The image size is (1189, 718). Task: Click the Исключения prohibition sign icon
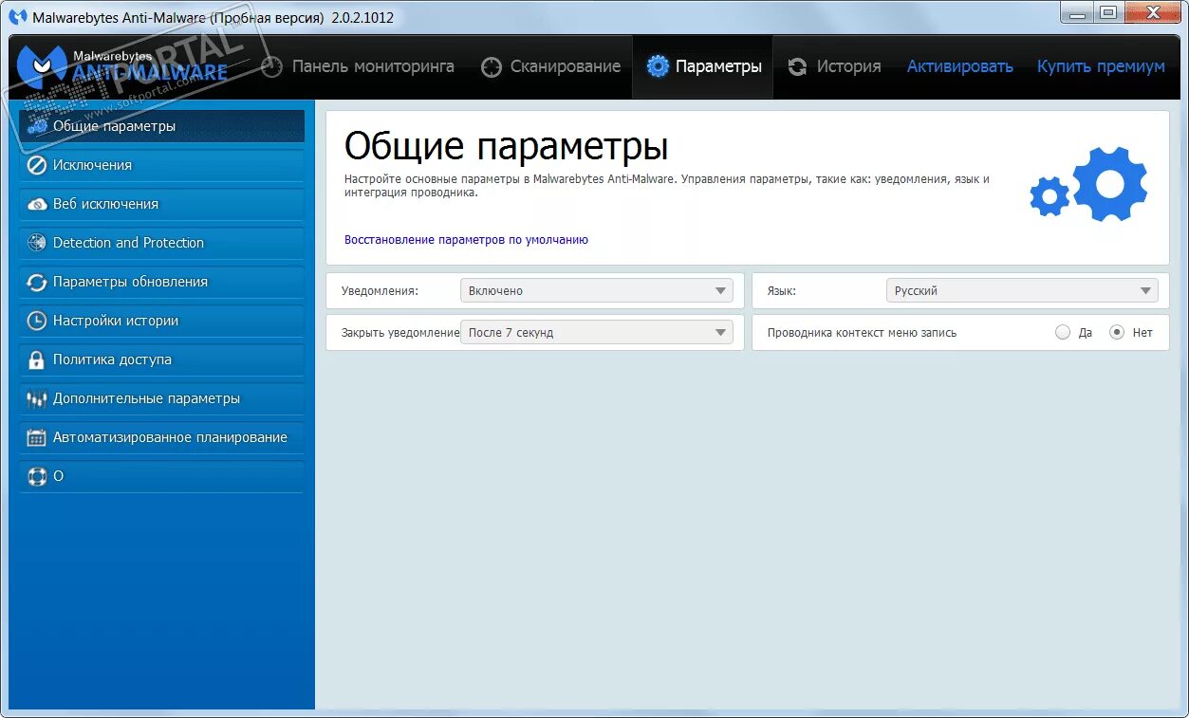37,165
